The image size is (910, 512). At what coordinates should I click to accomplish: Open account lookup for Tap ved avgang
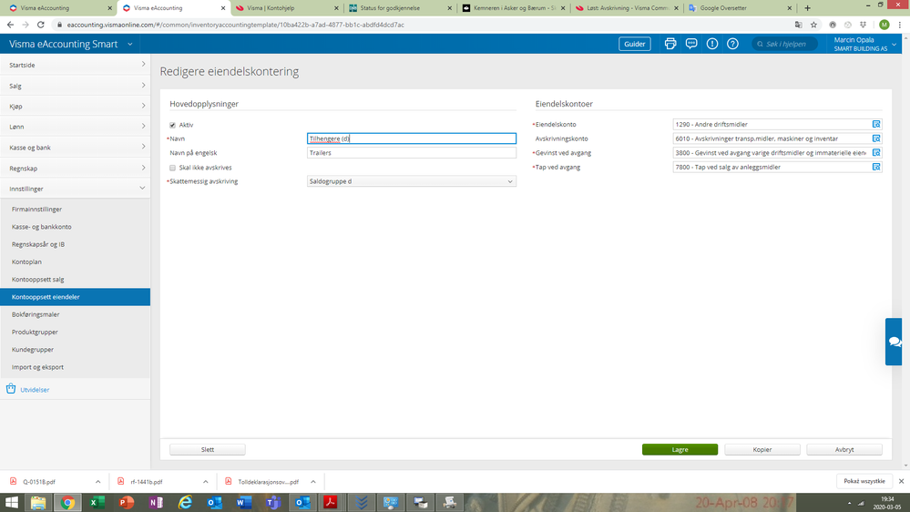[876, 167]
